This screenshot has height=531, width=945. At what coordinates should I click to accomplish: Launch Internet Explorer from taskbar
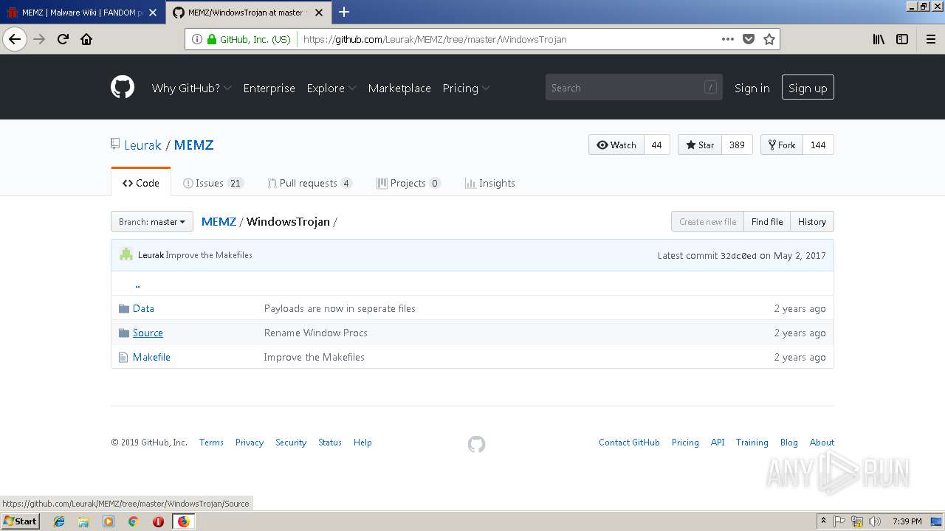59,521
